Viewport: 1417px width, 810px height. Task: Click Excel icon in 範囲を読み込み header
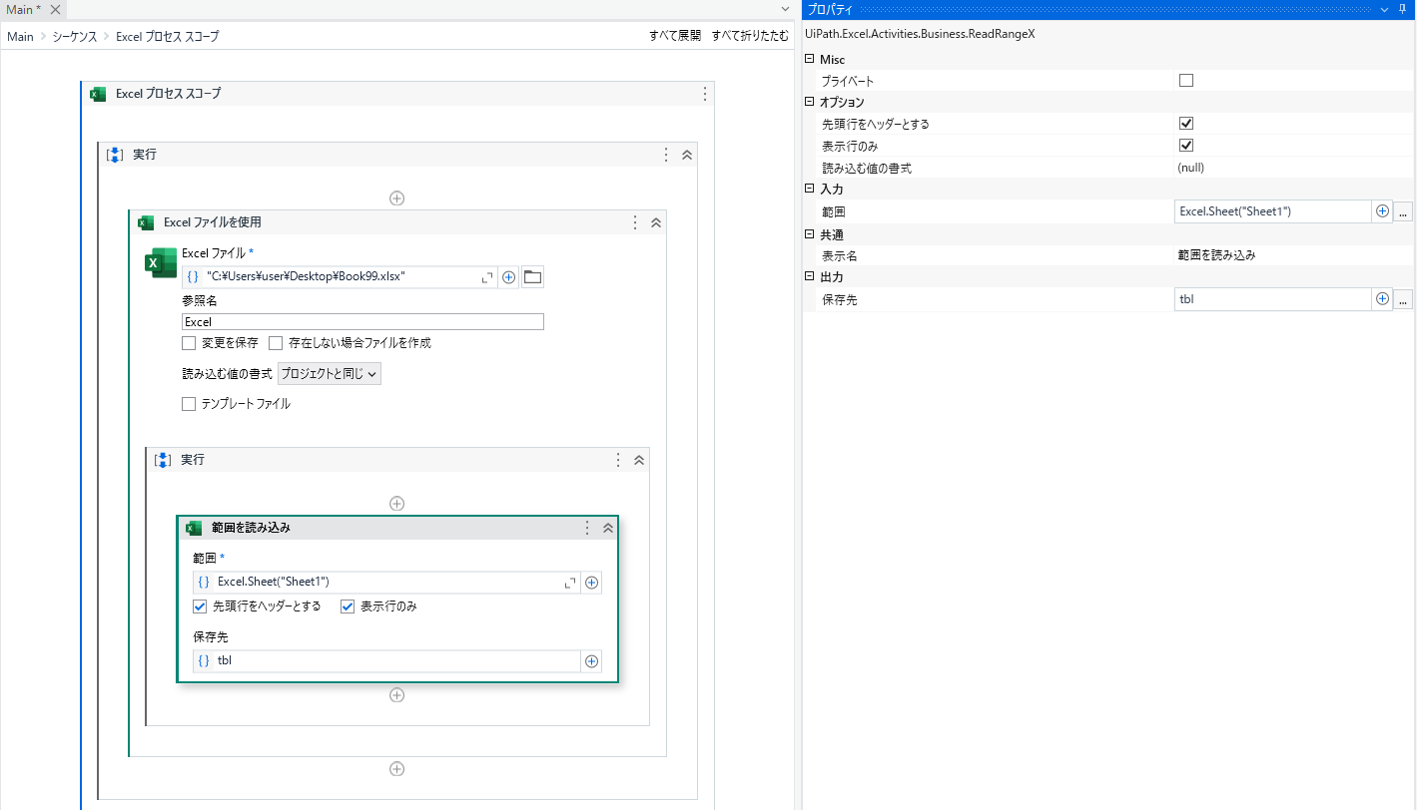194,528
